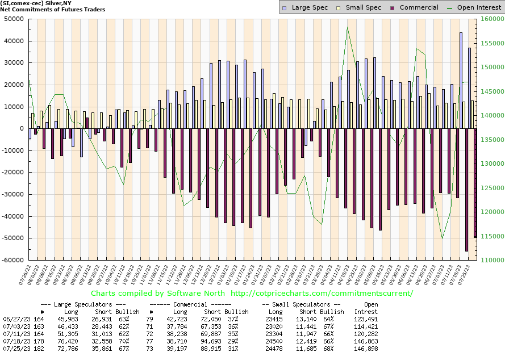
Task: Click the purple Commercial legend swatch
Action: pos(393,7)
